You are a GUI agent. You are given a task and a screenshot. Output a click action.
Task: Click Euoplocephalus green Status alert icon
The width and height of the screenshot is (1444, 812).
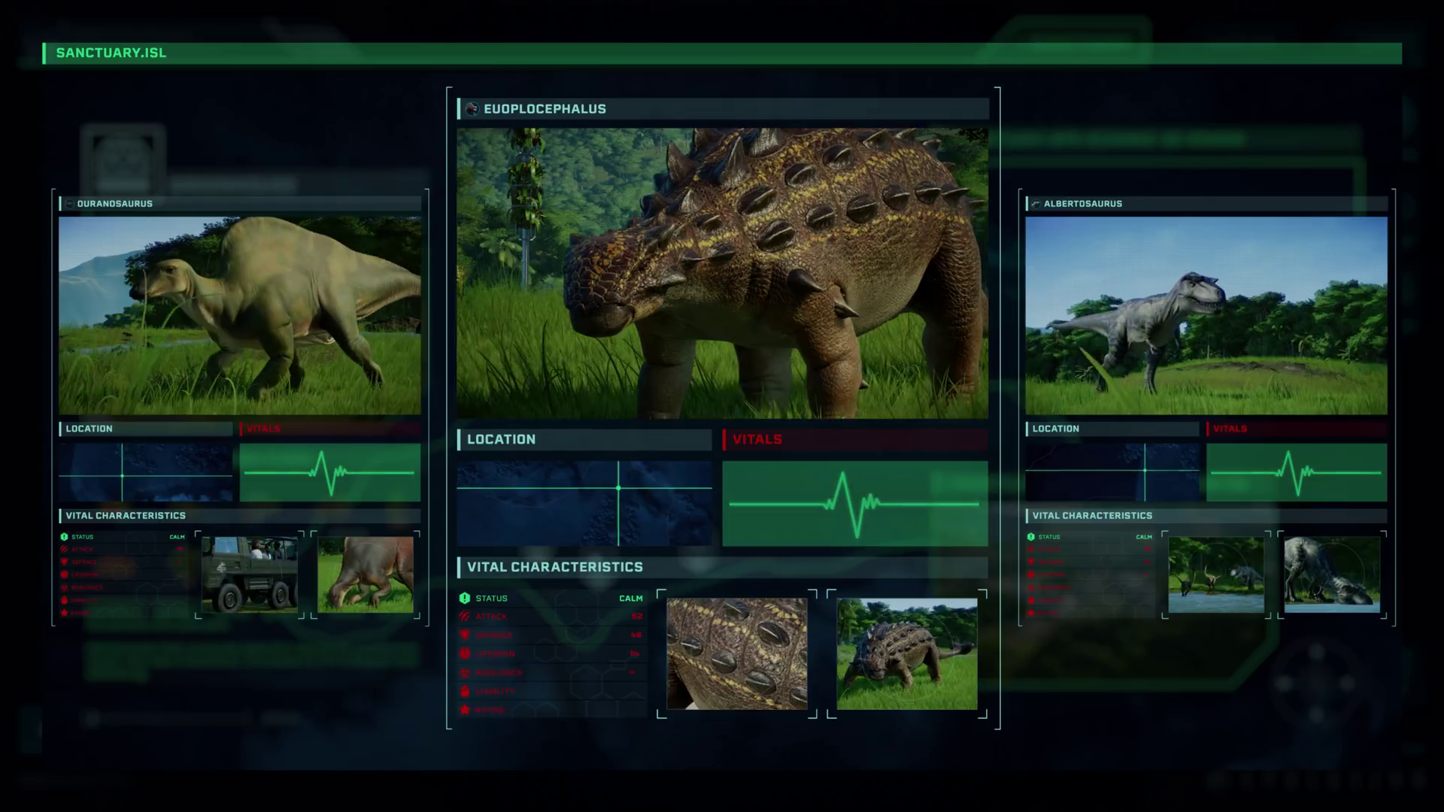coord(464,598)
